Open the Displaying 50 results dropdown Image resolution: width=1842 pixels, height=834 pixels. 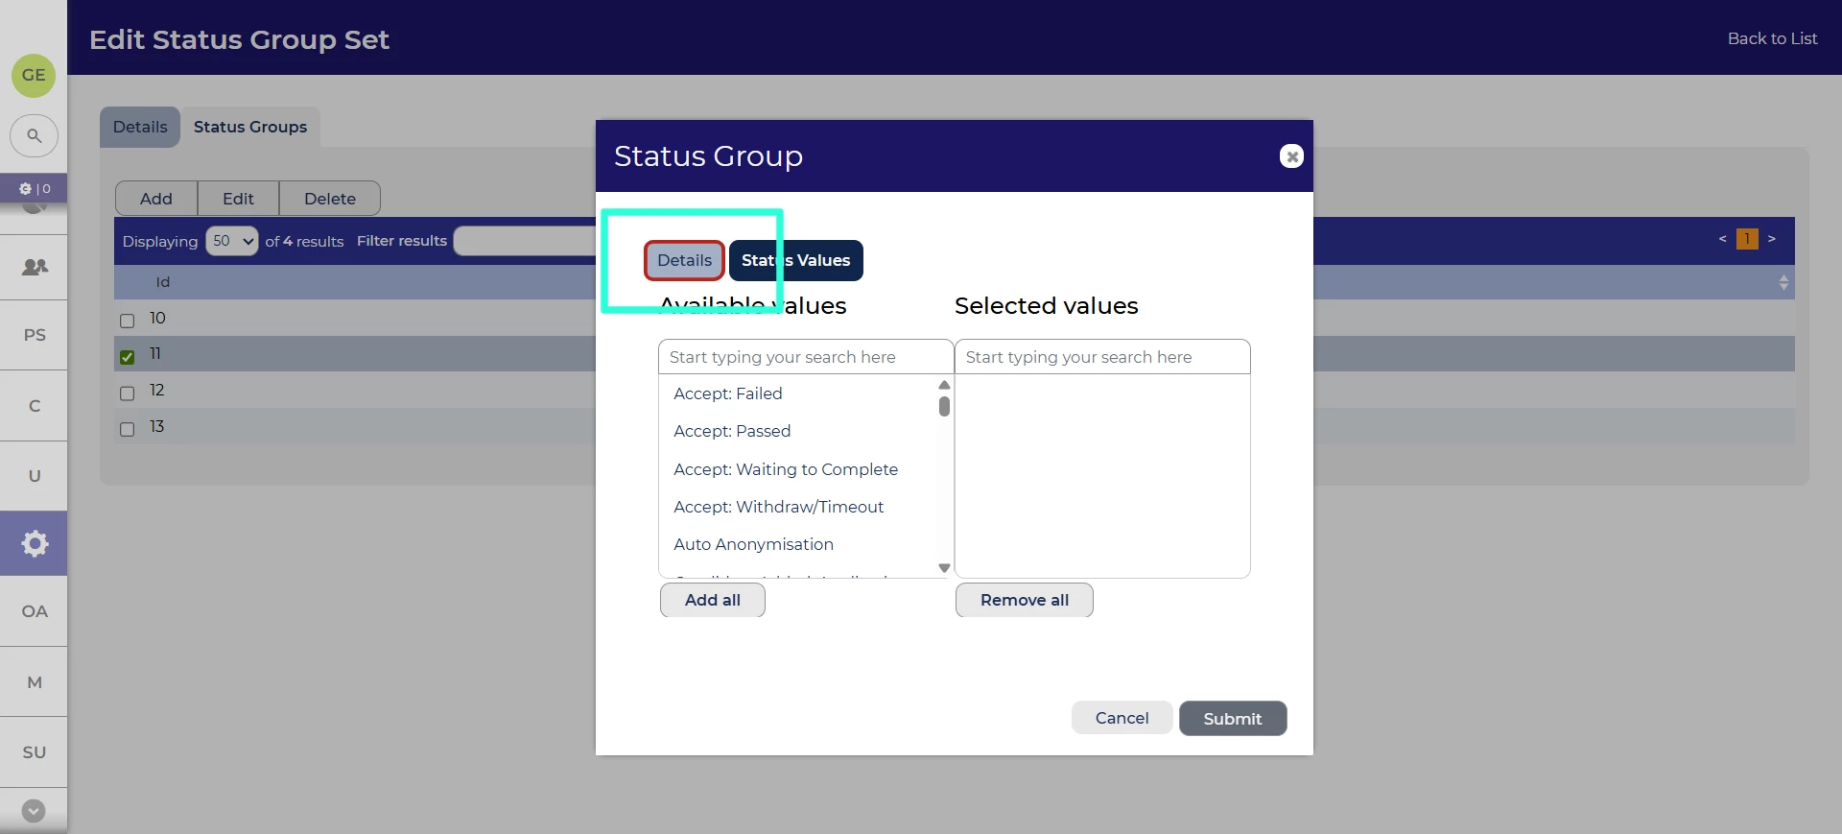pyautogui.click(x=232, y=241)
